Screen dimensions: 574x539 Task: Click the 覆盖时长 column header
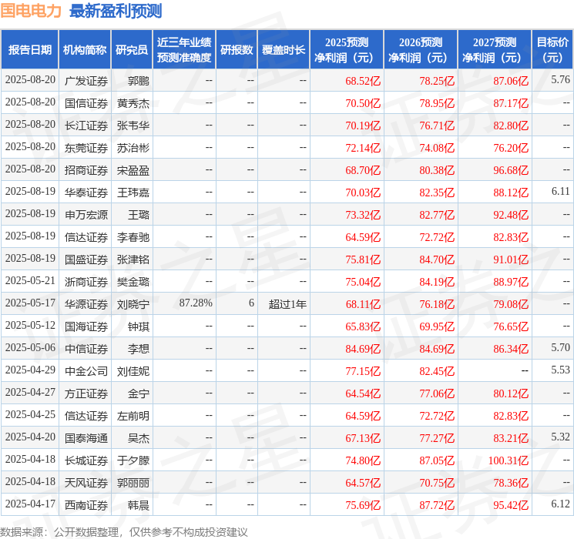pyautogui.click(x=284, y=50)
